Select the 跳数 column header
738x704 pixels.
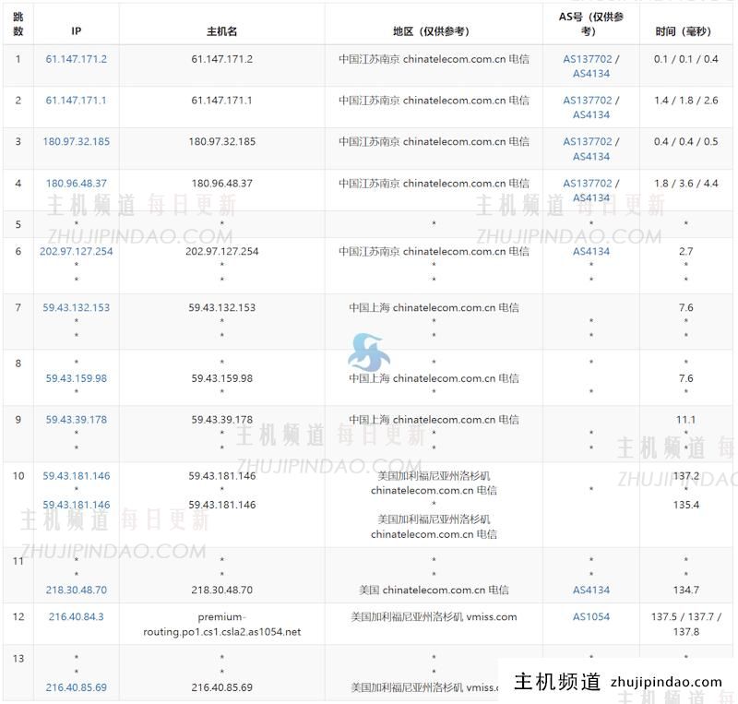[x=18, y=24]
